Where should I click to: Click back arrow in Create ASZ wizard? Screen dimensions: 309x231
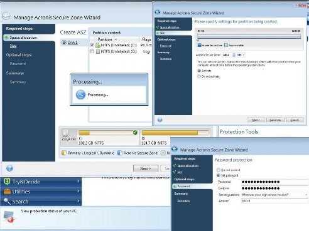pyautogui.click(x=6, y=16)
